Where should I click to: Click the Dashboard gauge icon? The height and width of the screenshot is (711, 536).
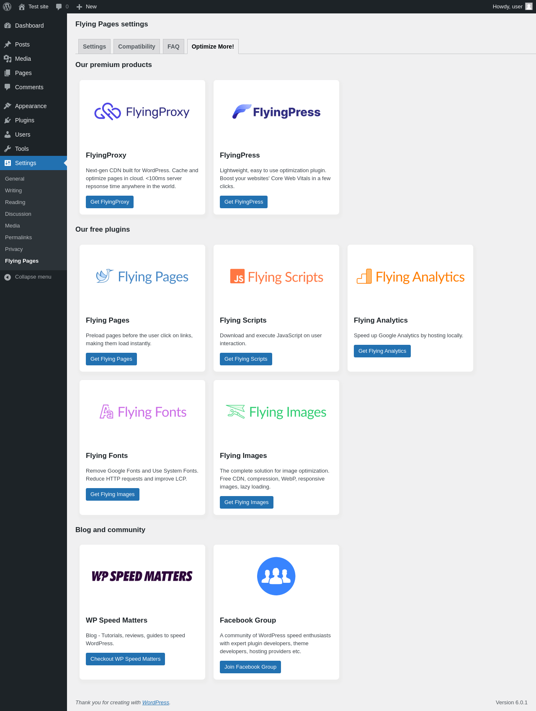(8, 26)
